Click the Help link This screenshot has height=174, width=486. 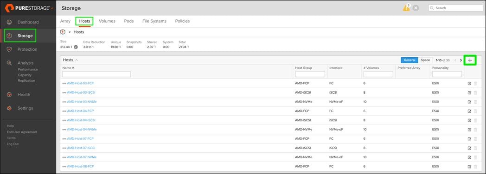(x=10, y=126)
